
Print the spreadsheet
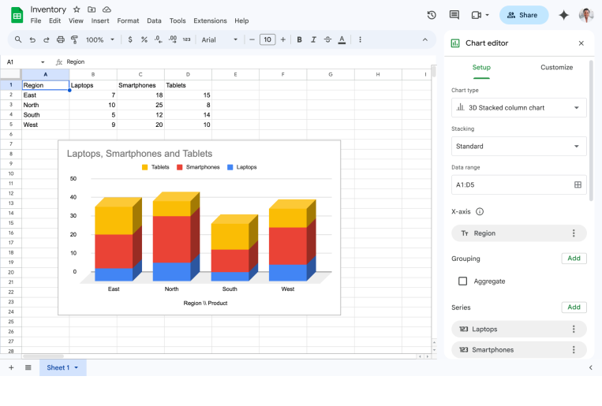coord(61,39)
